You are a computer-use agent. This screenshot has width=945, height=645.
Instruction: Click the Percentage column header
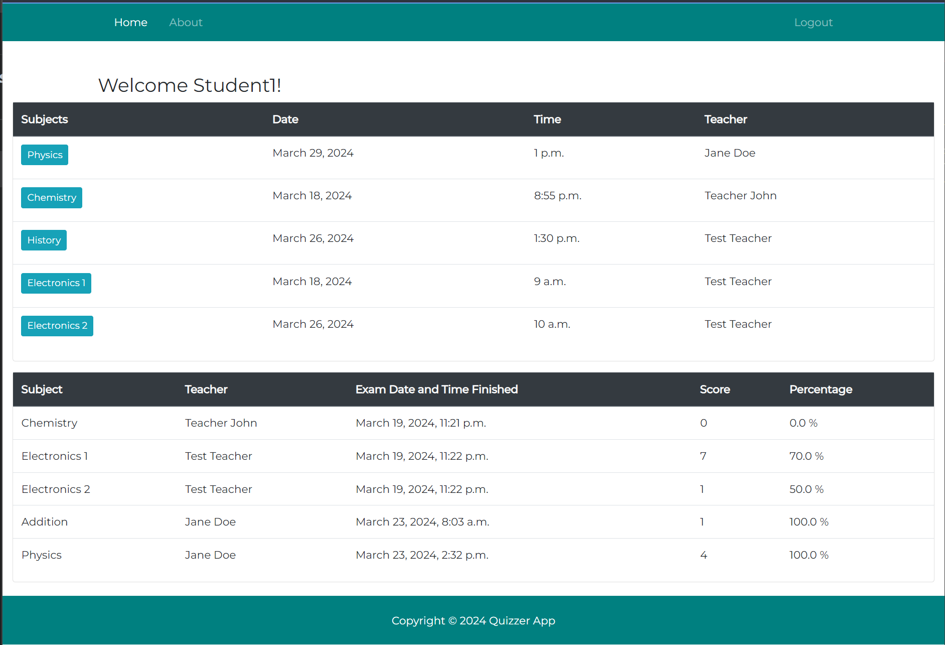[821, 390]
